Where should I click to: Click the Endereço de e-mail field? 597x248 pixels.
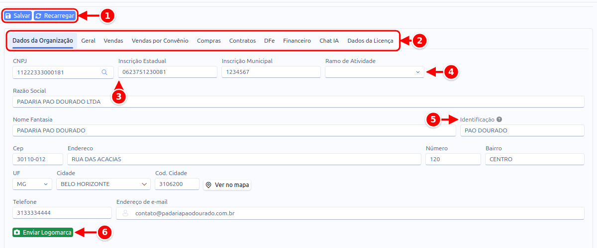(x=350, y=213)
